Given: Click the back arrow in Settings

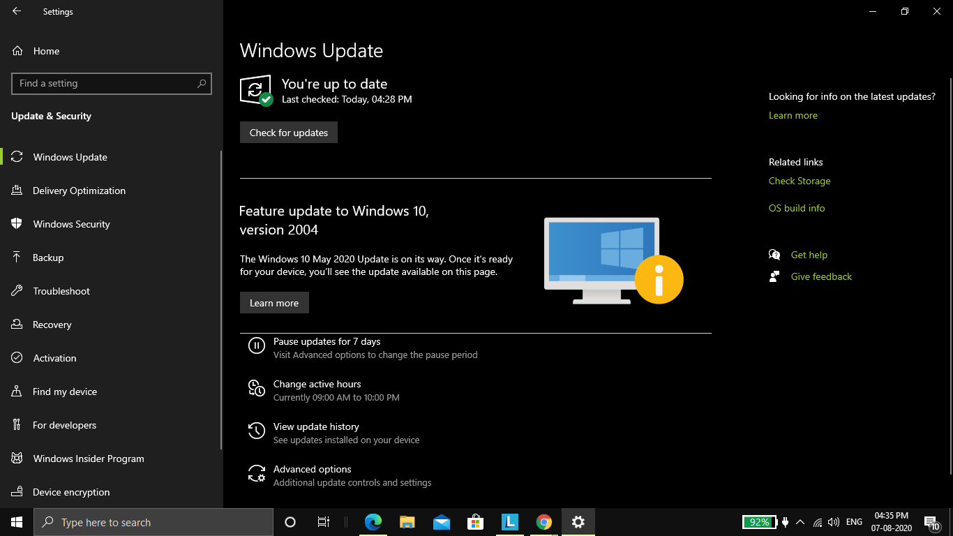Looking at the screenshot, I should [17, 11].
